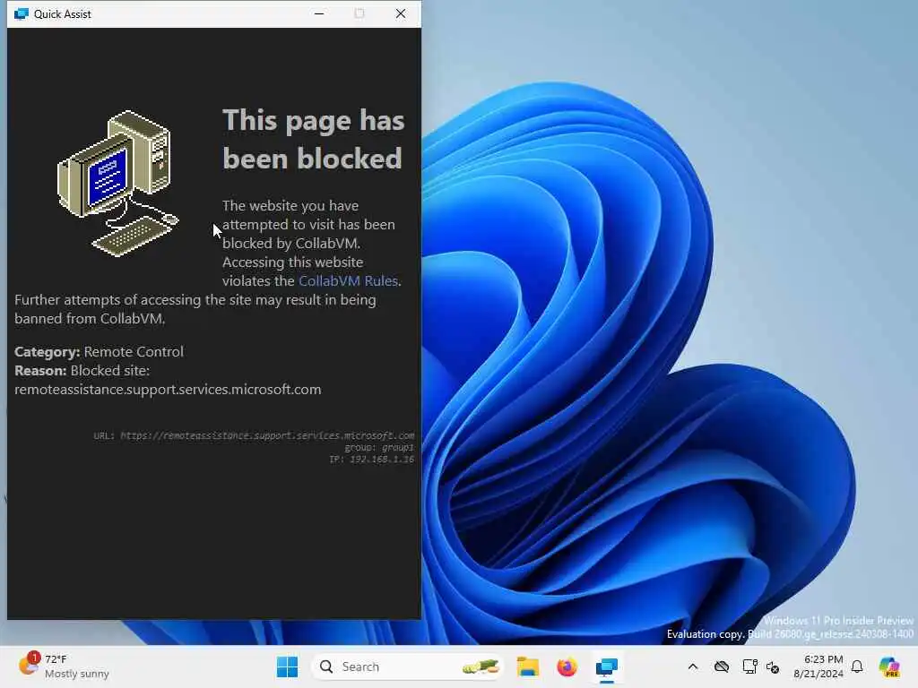Viewport: 918px width, 688px height.
Task: Click the 'IP: 192.168.1.16' text
Action: tap(371, 460)
